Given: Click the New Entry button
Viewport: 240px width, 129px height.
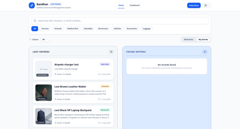Looking at the screenshot, I should (x=194, y=5).
